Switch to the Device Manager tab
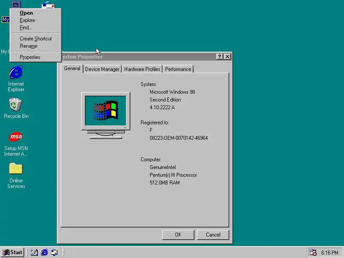Image resolution: width=344 pixels, height=258 pixels. [x=102, y=69]
